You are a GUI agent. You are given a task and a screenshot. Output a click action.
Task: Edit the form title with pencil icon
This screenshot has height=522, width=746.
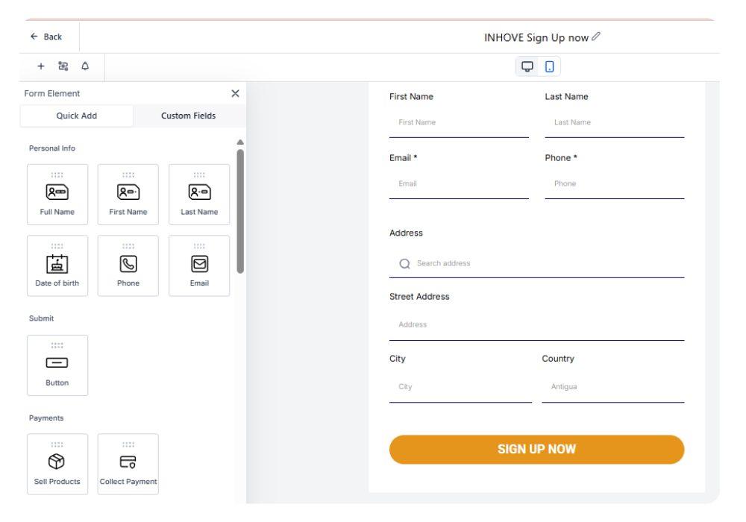[595, 36]
